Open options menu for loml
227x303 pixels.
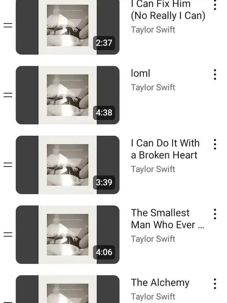tap(215, 75)
